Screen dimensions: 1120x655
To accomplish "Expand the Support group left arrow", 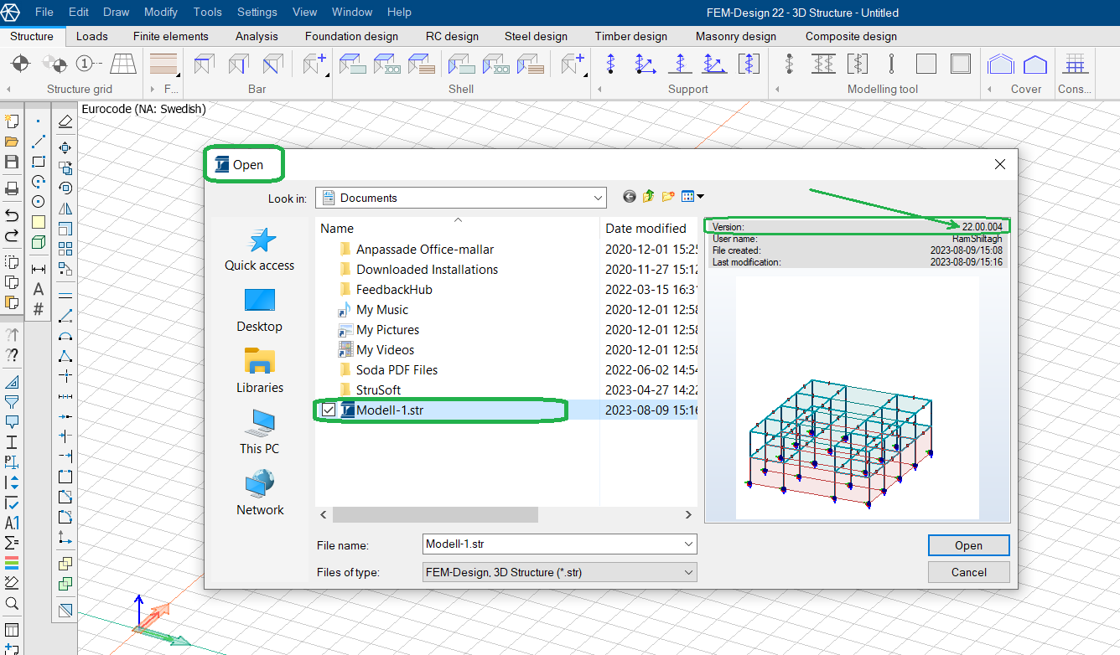I will click(599, 89).
